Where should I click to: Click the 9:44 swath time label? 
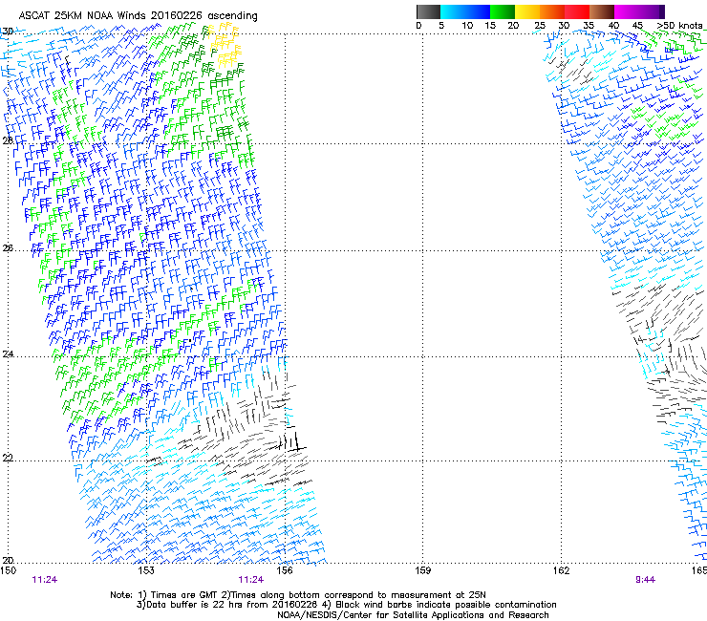[645, 580]
